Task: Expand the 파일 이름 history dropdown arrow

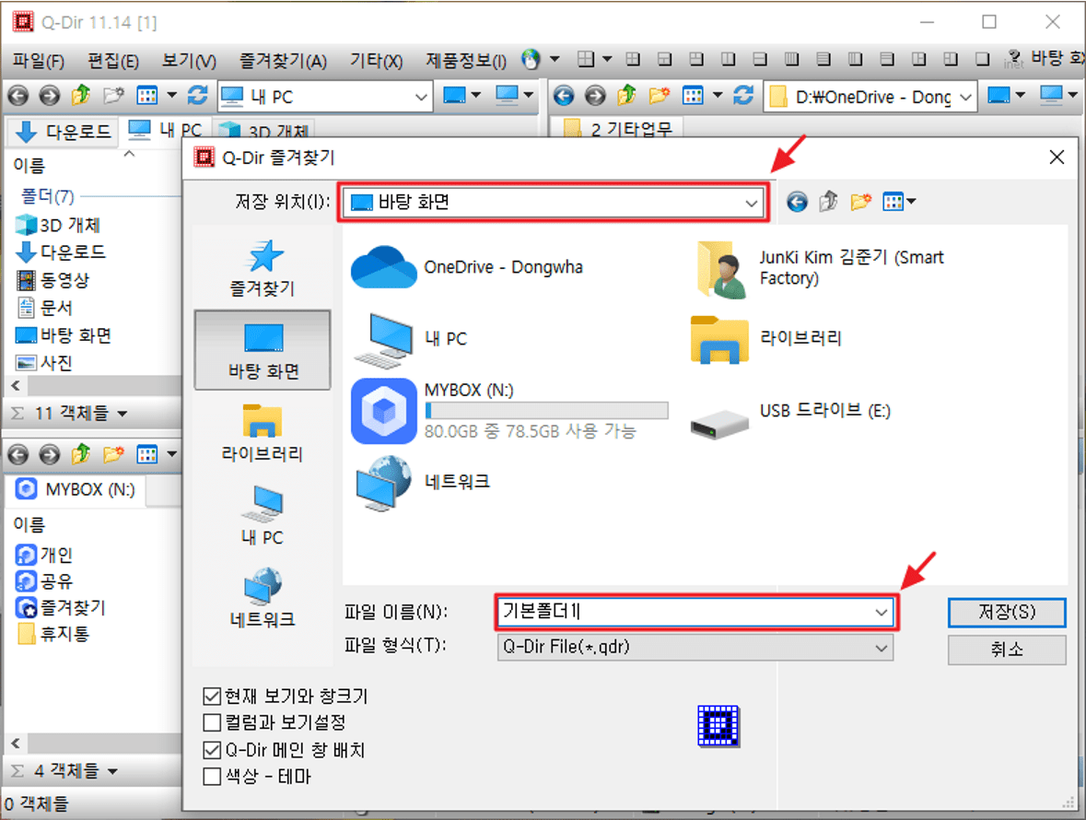Action: (881, 612)
